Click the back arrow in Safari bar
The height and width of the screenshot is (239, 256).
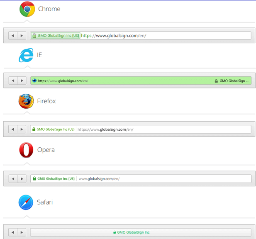point(13,232)
